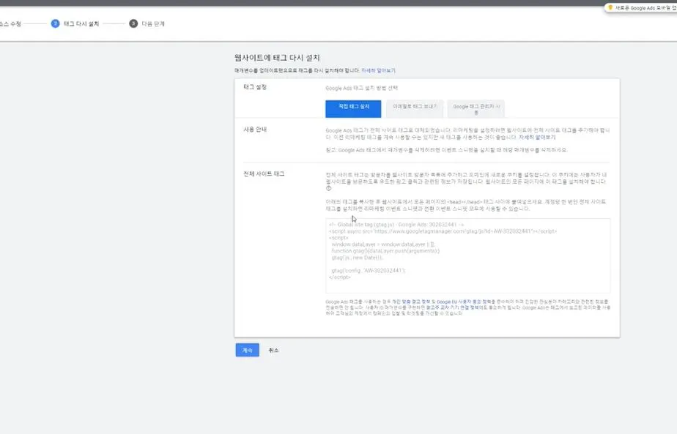Click the step 3 circle next to 다음 단계
Viewport: 677px width, 434px height.
point(132,23)
